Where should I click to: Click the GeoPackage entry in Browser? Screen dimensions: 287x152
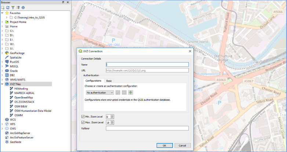tap(17, 53)
